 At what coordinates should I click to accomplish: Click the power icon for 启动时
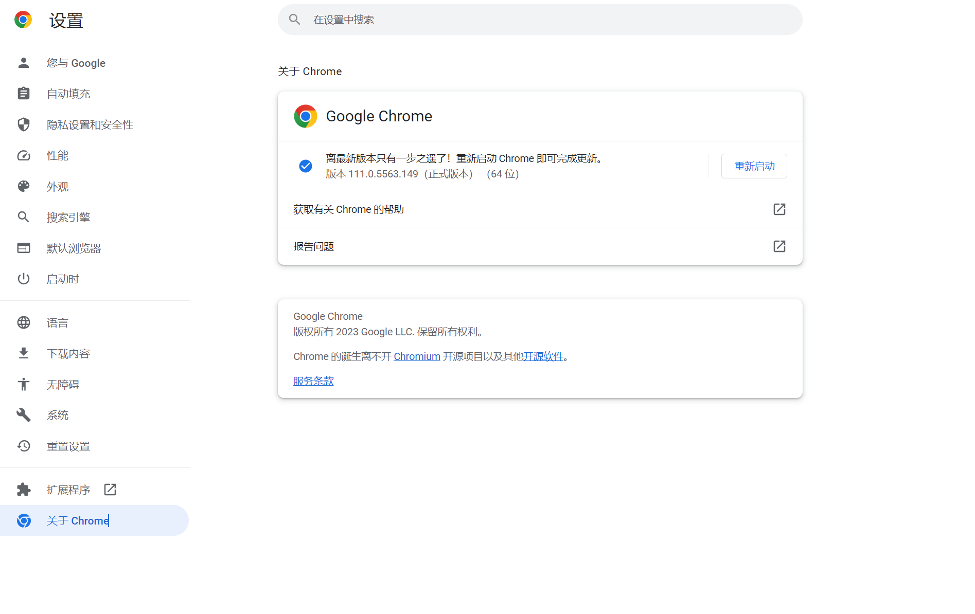point(24,279)
